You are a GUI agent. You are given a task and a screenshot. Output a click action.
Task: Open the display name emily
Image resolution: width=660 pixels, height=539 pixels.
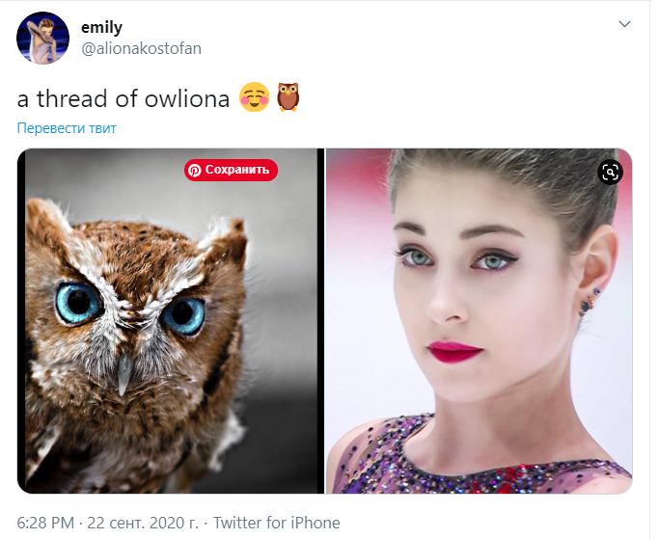[101, 28]
